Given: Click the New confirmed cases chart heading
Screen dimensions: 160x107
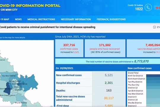Looking at the screenshot, I should (x=140, y=68).
